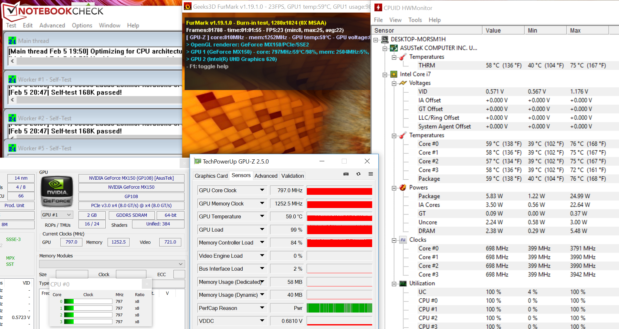Switch to the Validation tab in GPU-Z

pos(292,176)
